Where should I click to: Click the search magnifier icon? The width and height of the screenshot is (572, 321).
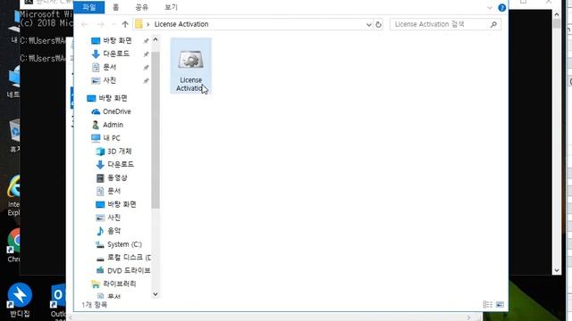pyautogui.click(x=493, y=24)
